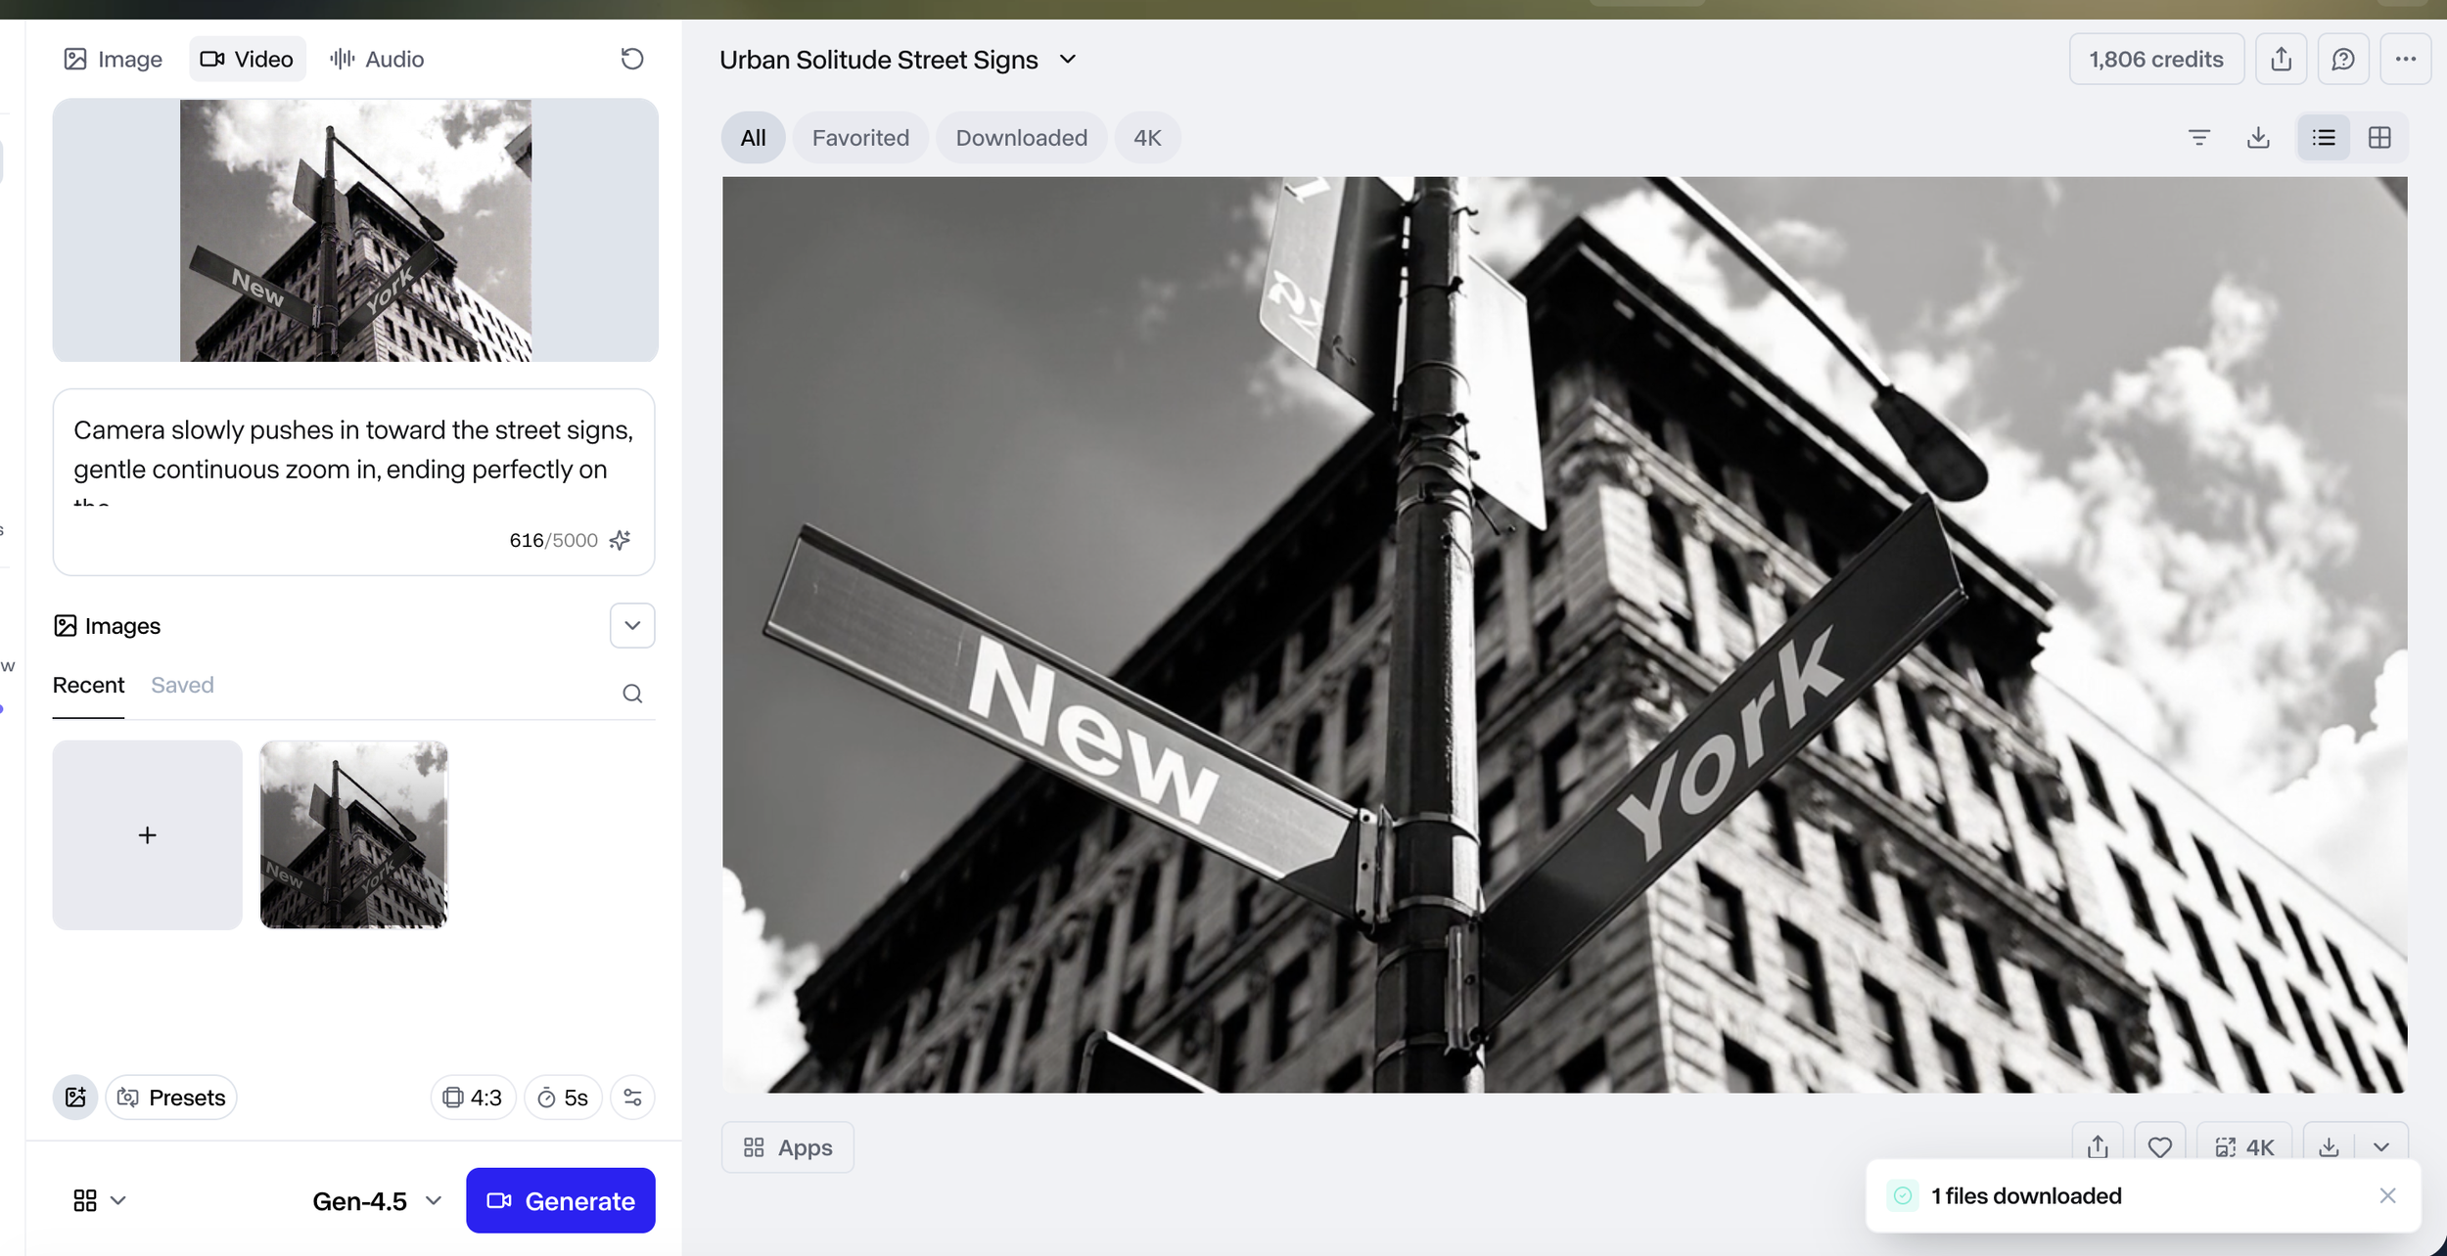This screenshot has width=2447, height=1256.
Task: Open the feedback chat icon
Action: pos(2342,60)
